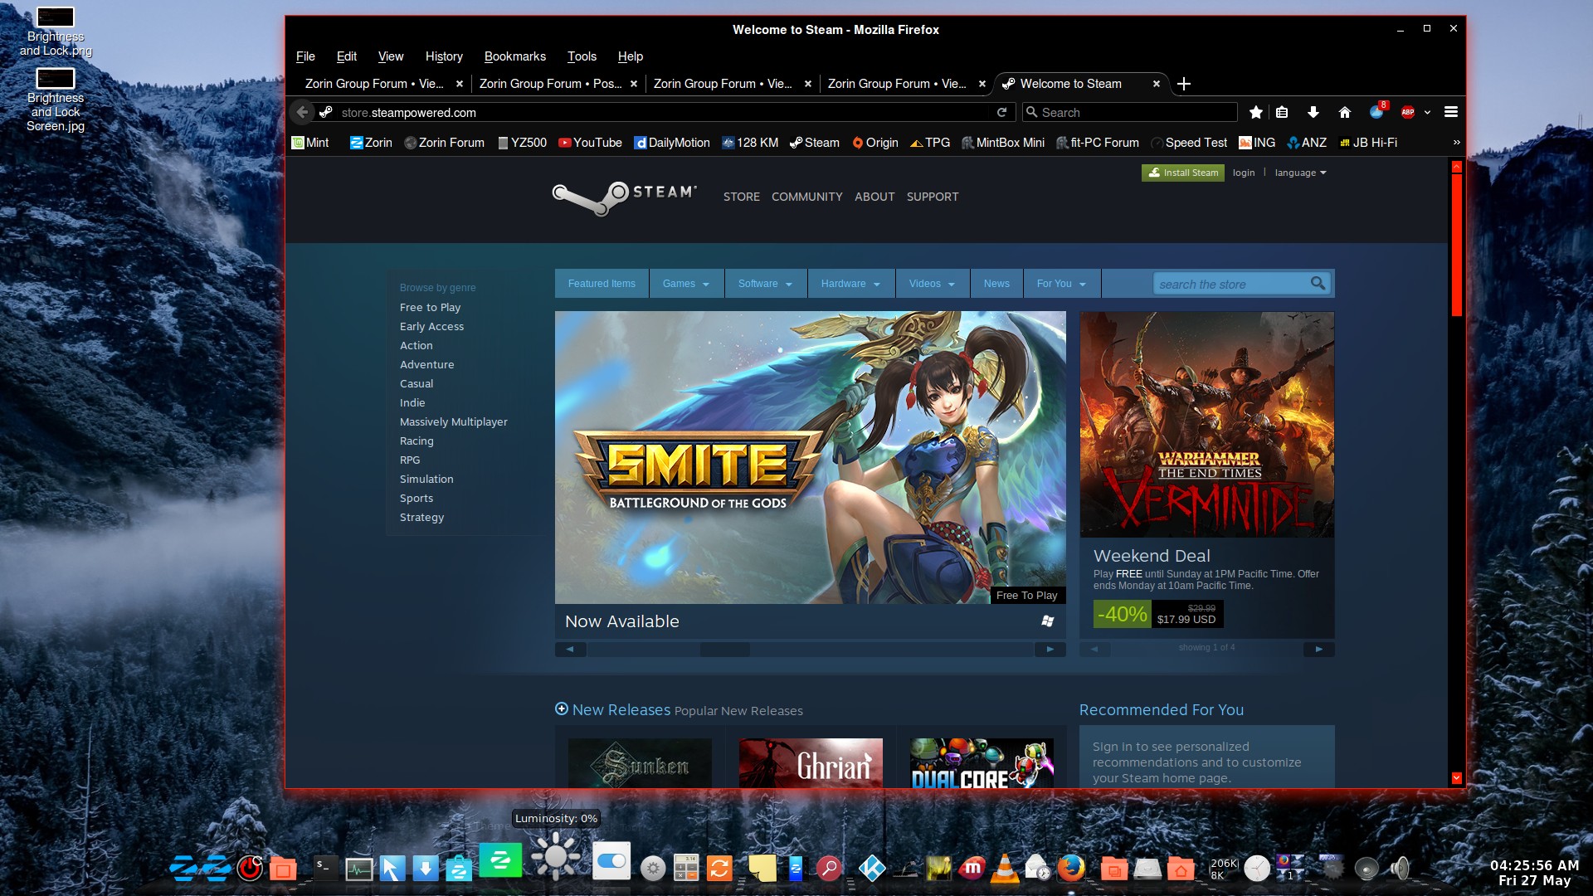The image size is (1593, 896).
Task: Expand the Games dropdown in the store nav
Action: [686, 284]
